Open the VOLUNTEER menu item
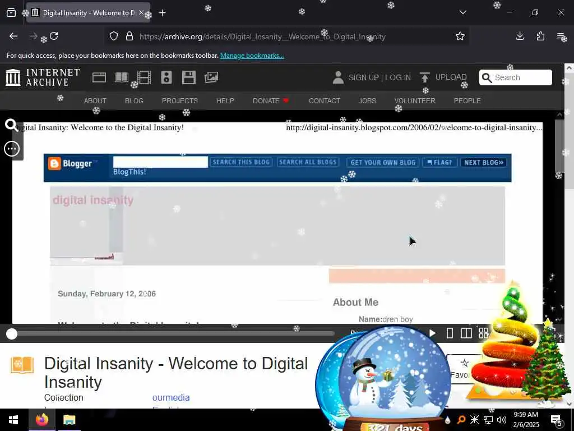The width and height of the screenshot is (574, 431). 415,101
